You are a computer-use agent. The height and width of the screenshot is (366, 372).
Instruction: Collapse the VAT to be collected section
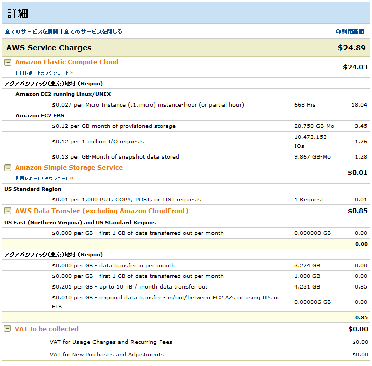coord(7,328)
